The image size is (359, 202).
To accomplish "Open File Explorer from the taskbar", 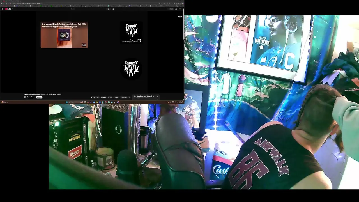I will (97, 102).
